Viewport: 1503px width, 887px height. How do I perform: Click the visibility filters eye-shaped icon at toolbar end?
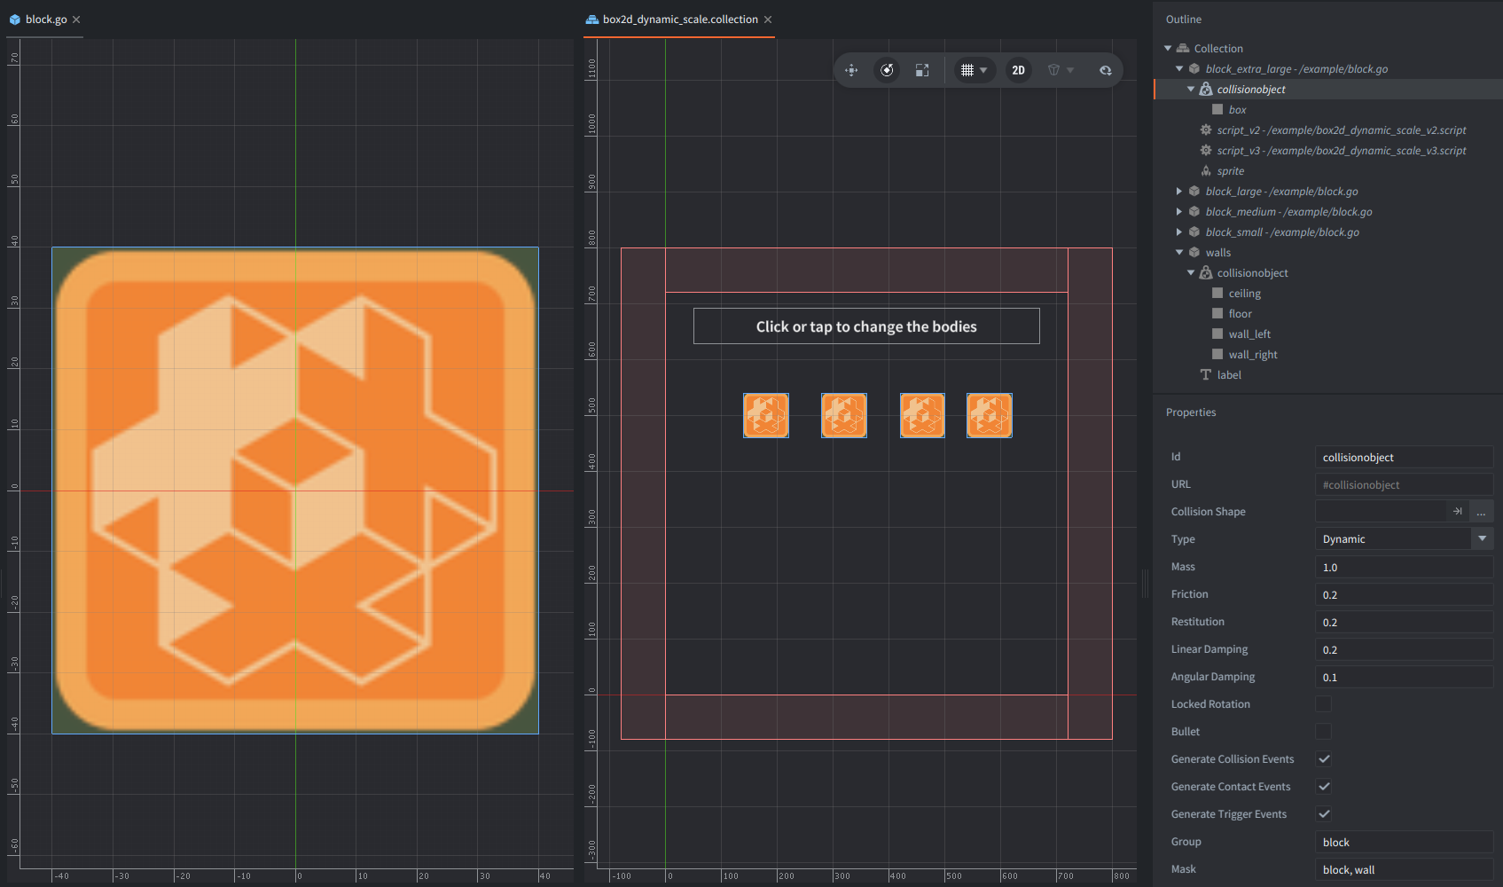point(1105,70)
